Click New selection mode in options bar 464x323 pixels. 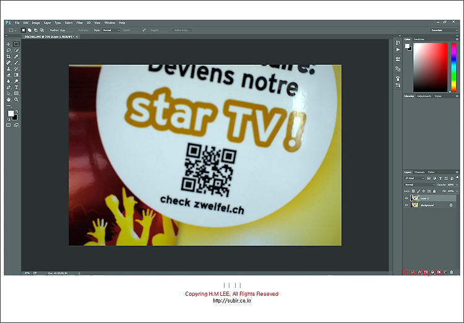click(24, 30)
